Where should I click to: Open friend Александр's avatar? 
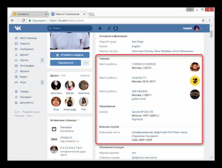[70, 102]
